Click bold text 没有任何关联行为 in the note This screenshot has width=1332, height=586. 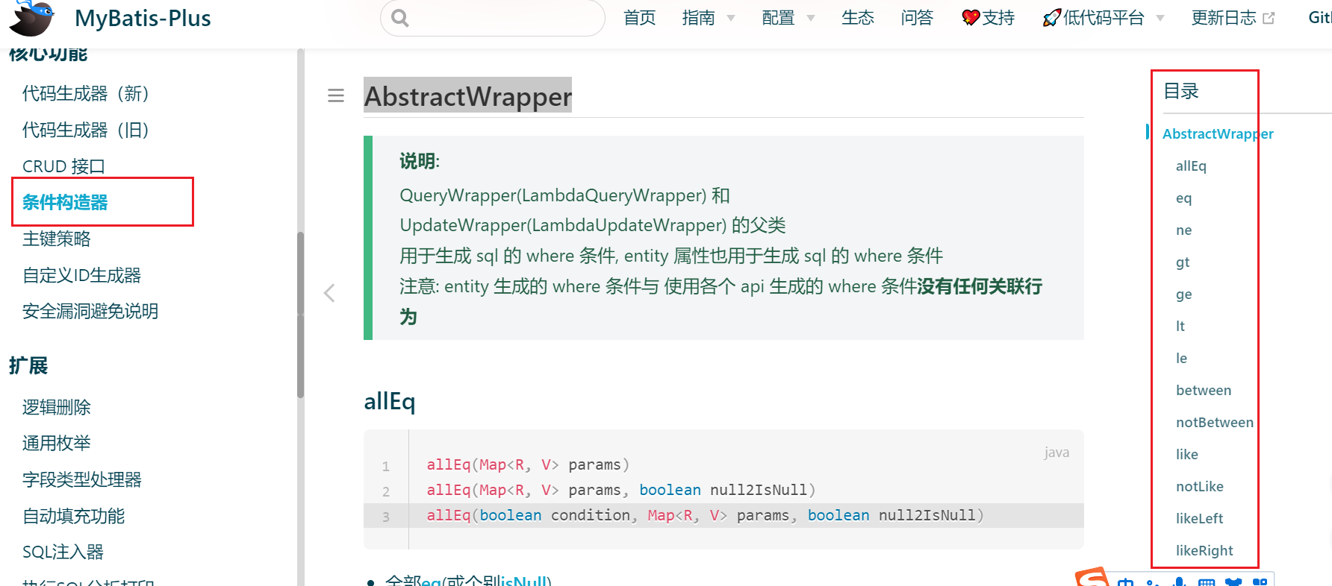click(x=980, y=286)
